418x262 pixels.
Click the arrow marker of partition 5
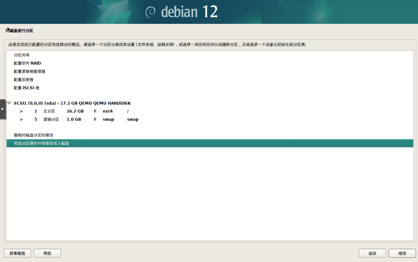(x=21, y=120)
